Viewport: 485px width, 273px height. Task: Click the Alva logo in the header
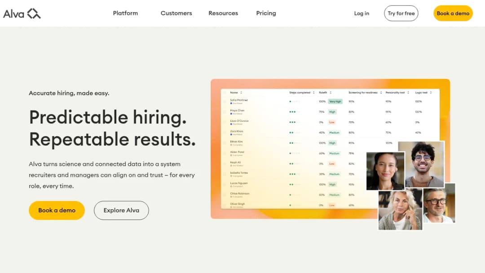pyautogui.click(x=22, y=13)
